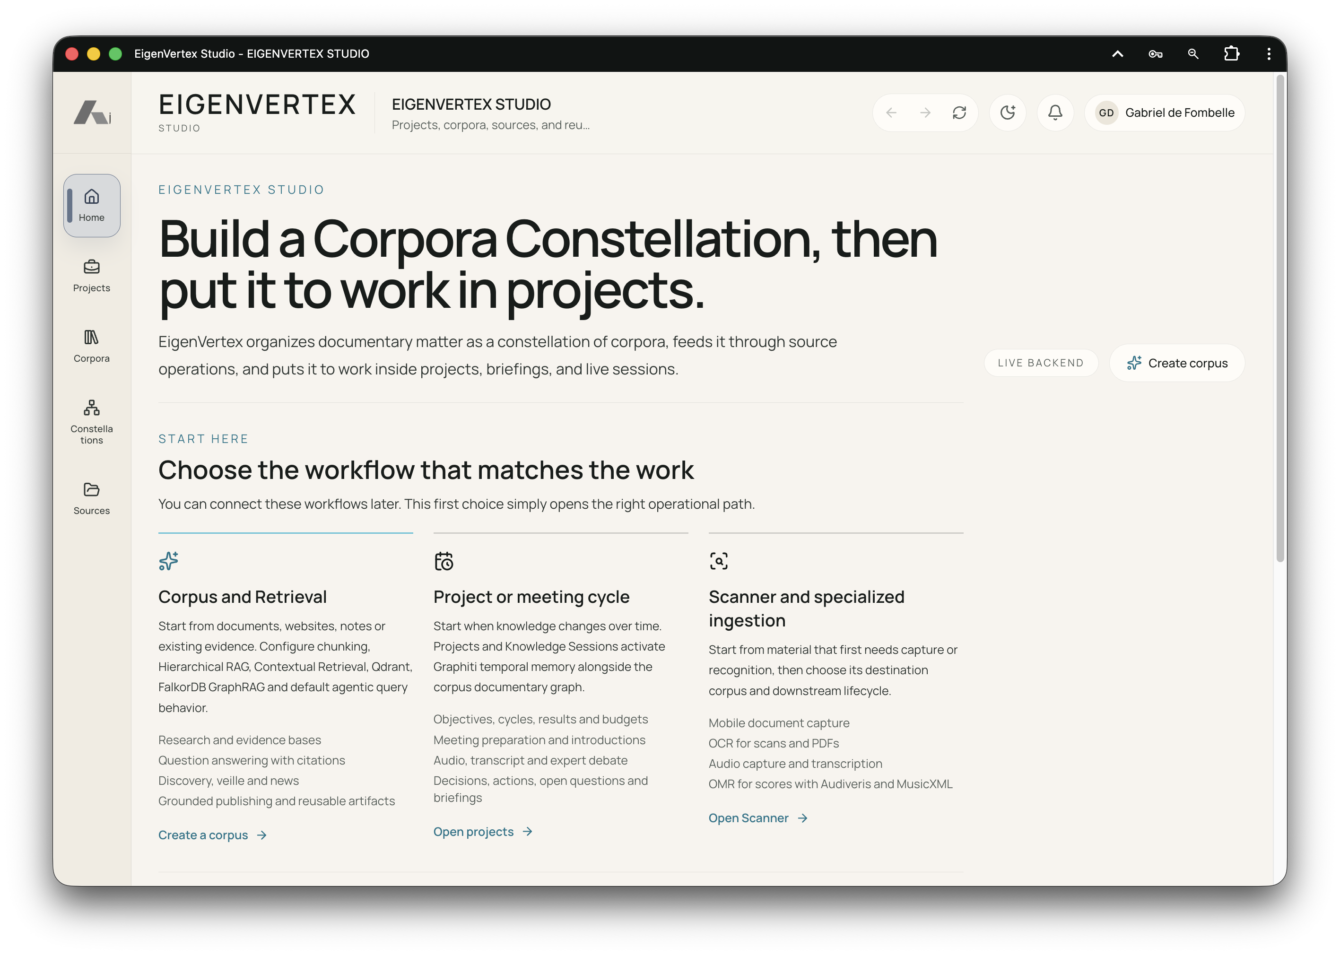Click 'Research and evidence bases' text
This screenshot has width=1340, height=956.
click(240, 740)
